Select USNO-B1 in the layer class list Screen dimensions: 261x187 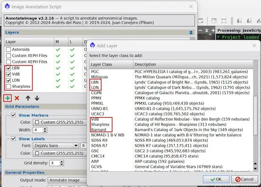(100, 109)
